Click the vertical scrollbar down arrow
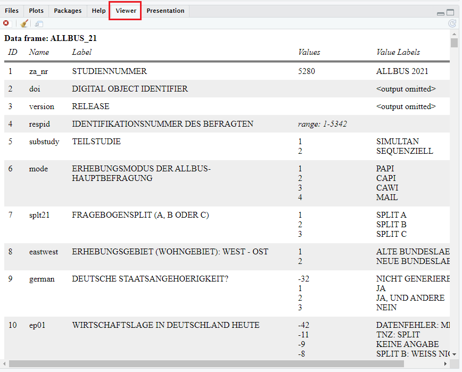Screen dimensions: 462x372 coord(454,354)
